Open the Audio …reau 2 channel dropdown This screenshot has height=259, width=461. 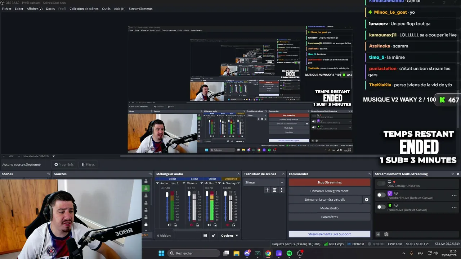pos(184,183)
